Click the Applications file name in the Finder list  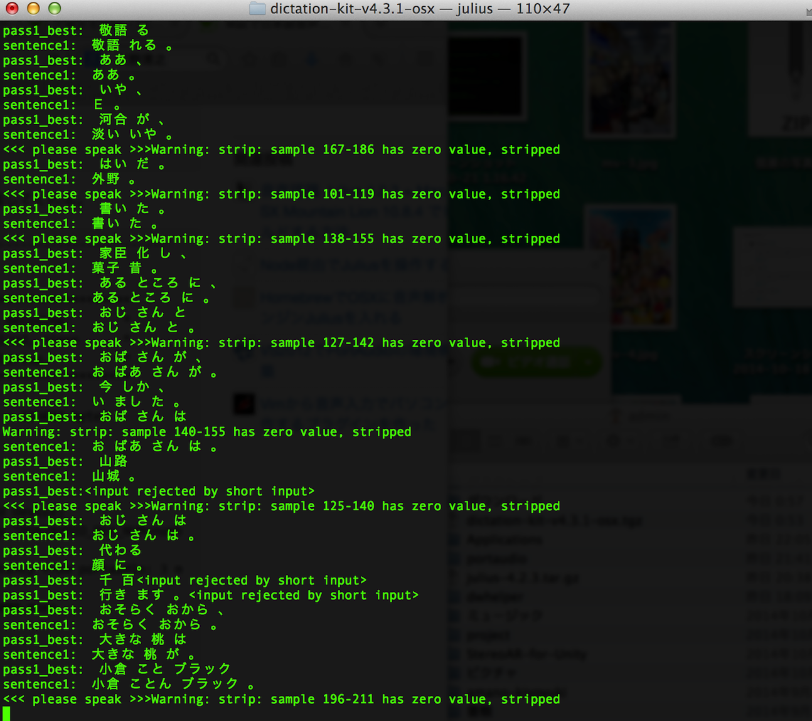[504, 540]
